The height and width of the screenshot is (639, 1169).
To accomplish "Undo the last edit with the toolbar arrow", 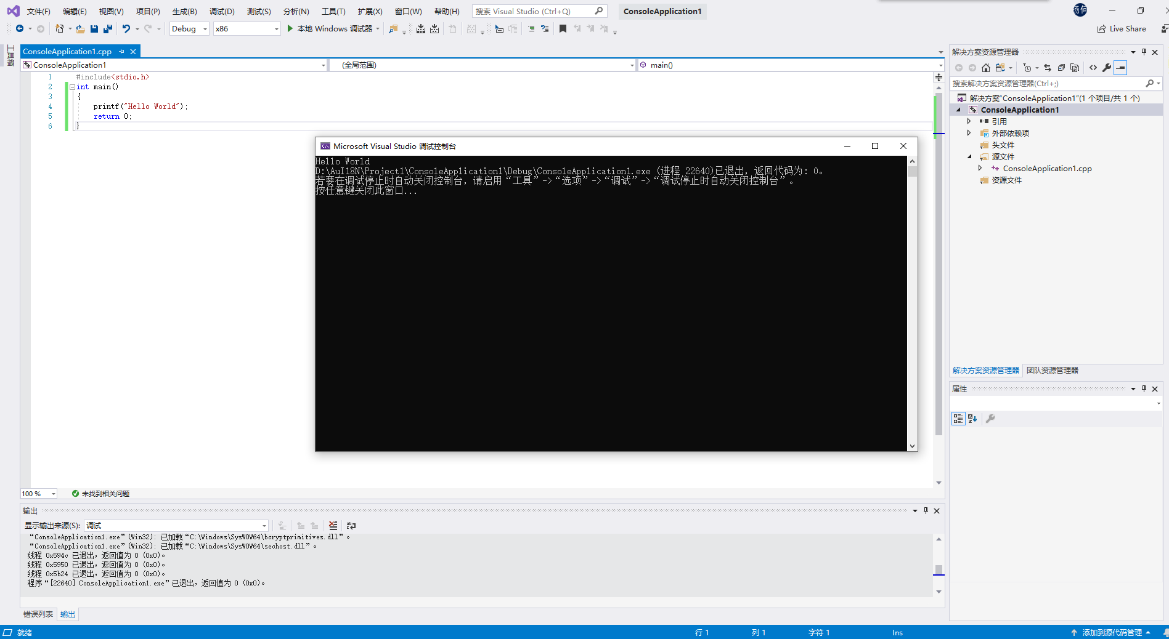I will (126, 29).
